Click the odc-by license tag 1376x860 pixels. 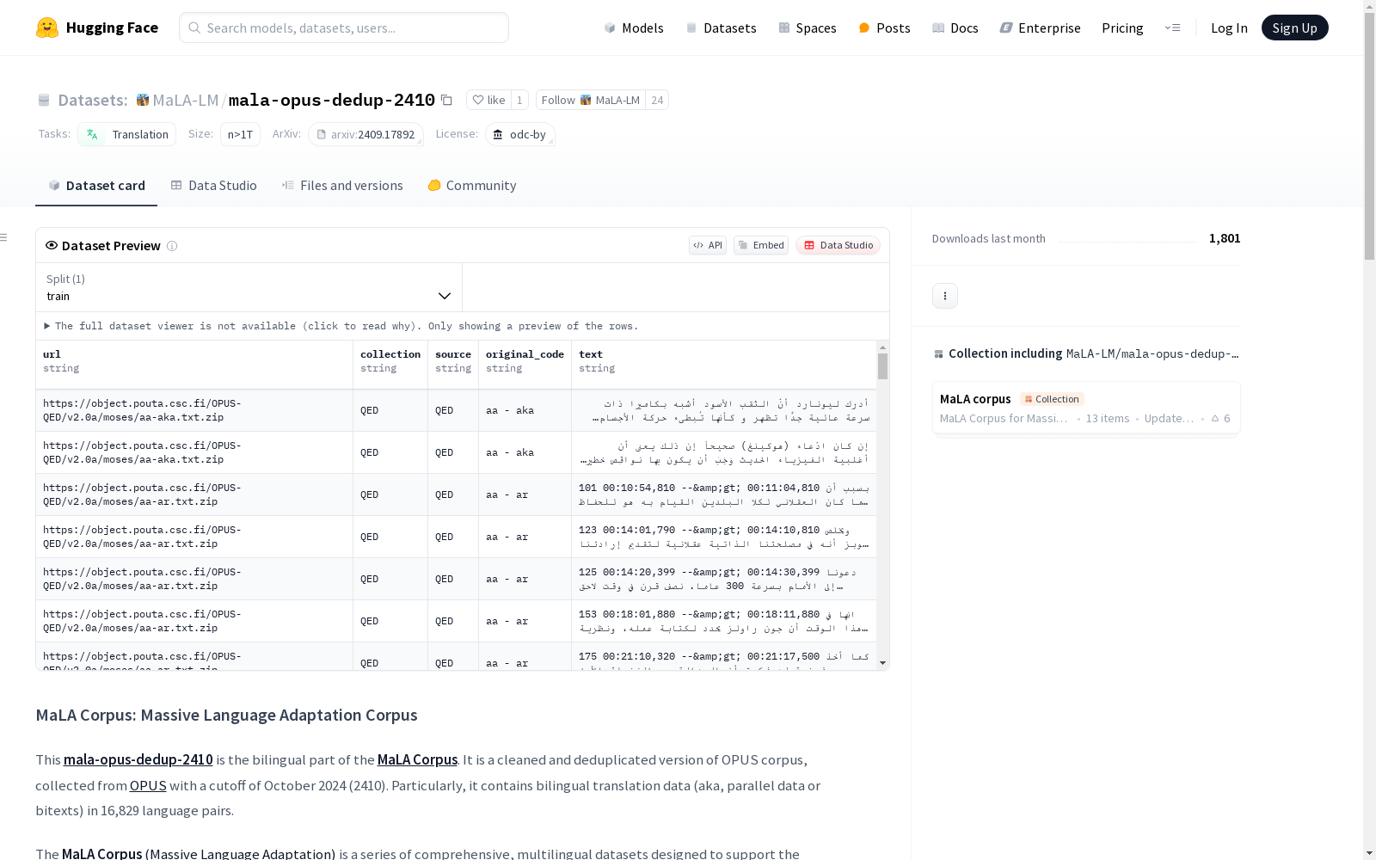coord(520,134)
